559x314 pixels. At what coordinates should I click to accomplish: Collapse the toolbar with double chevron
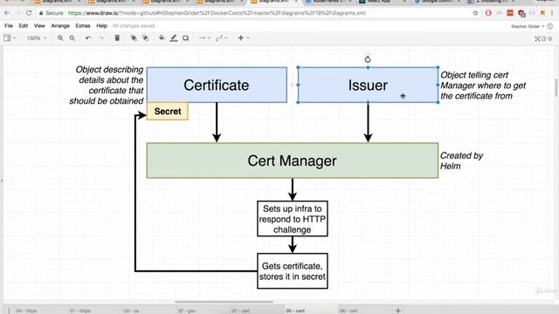click(x=550, y=38)
